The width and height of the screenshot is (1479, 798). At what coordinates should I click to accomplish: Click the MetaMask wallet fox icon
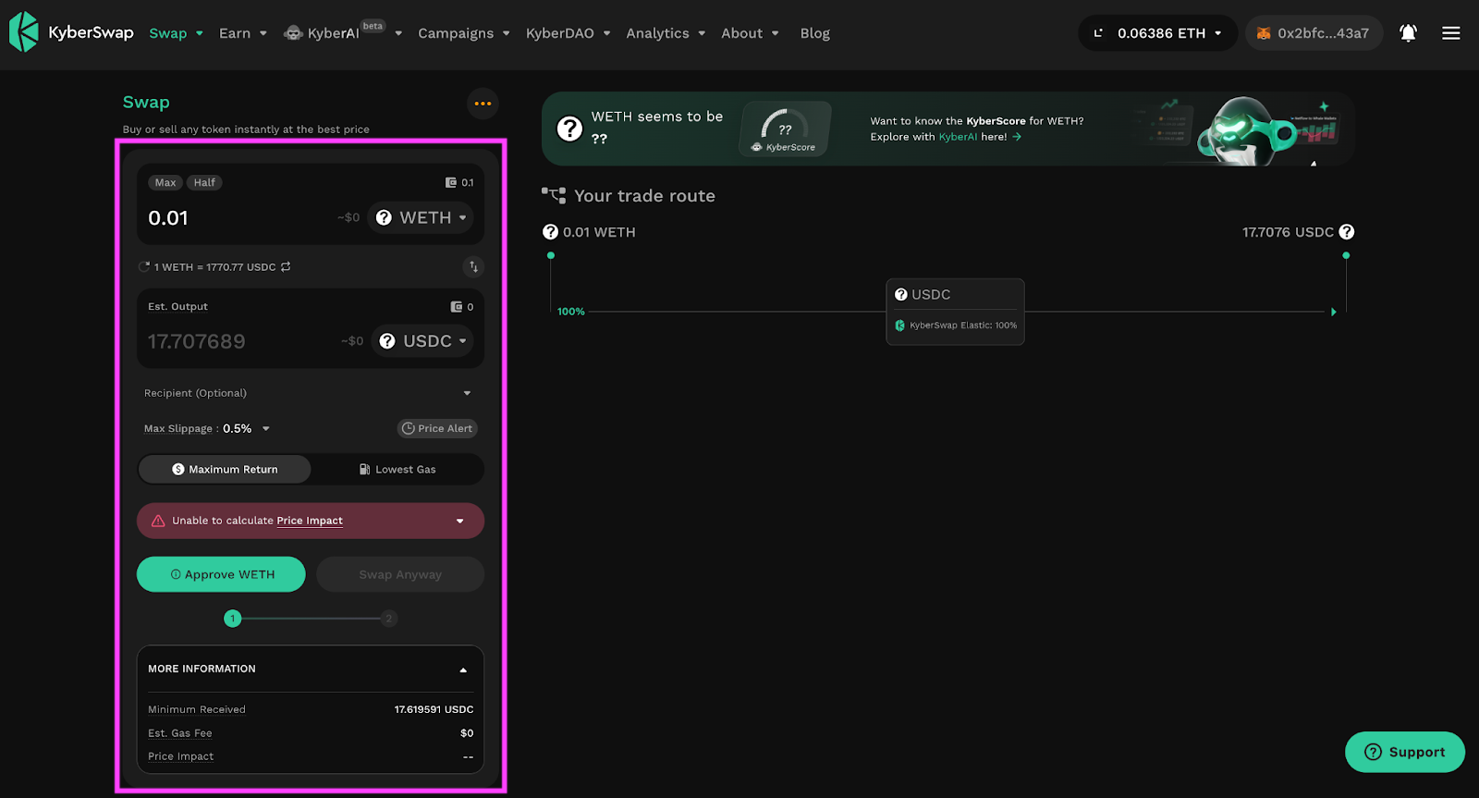[x=1264, y=33]
